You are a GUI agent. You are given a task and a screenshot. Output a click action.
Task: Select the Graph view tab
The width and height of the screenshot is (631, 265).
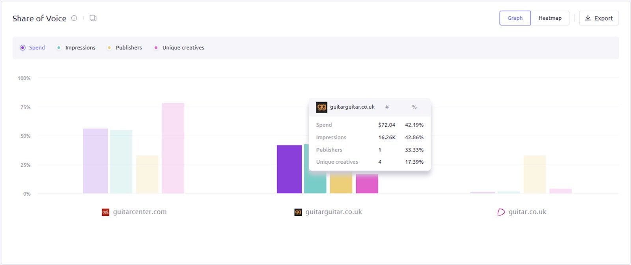point(515,18)
